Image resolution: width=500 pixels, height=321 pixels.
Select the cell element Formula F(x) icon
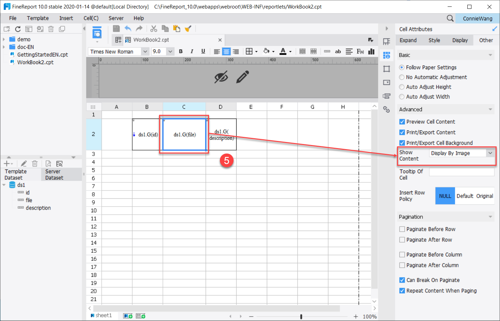click(x=360, y=51)
